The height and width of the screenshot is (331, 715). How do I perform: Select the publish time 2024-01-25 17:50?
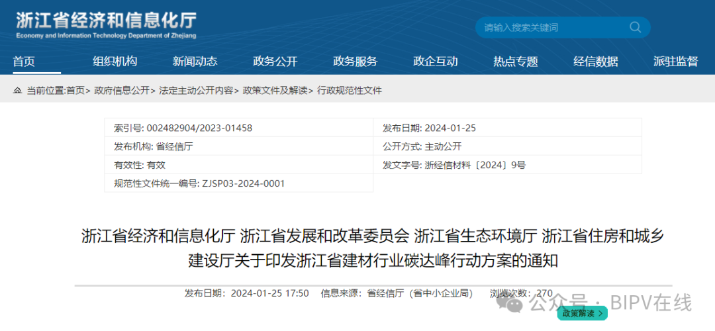(270, 293)
